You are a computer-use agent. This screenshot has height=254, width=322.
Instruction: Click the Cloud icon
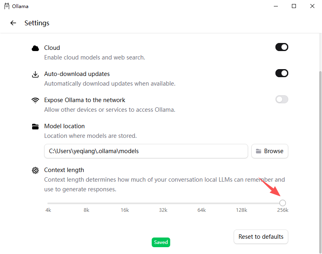pyautogui.click(x=35, y=48)
